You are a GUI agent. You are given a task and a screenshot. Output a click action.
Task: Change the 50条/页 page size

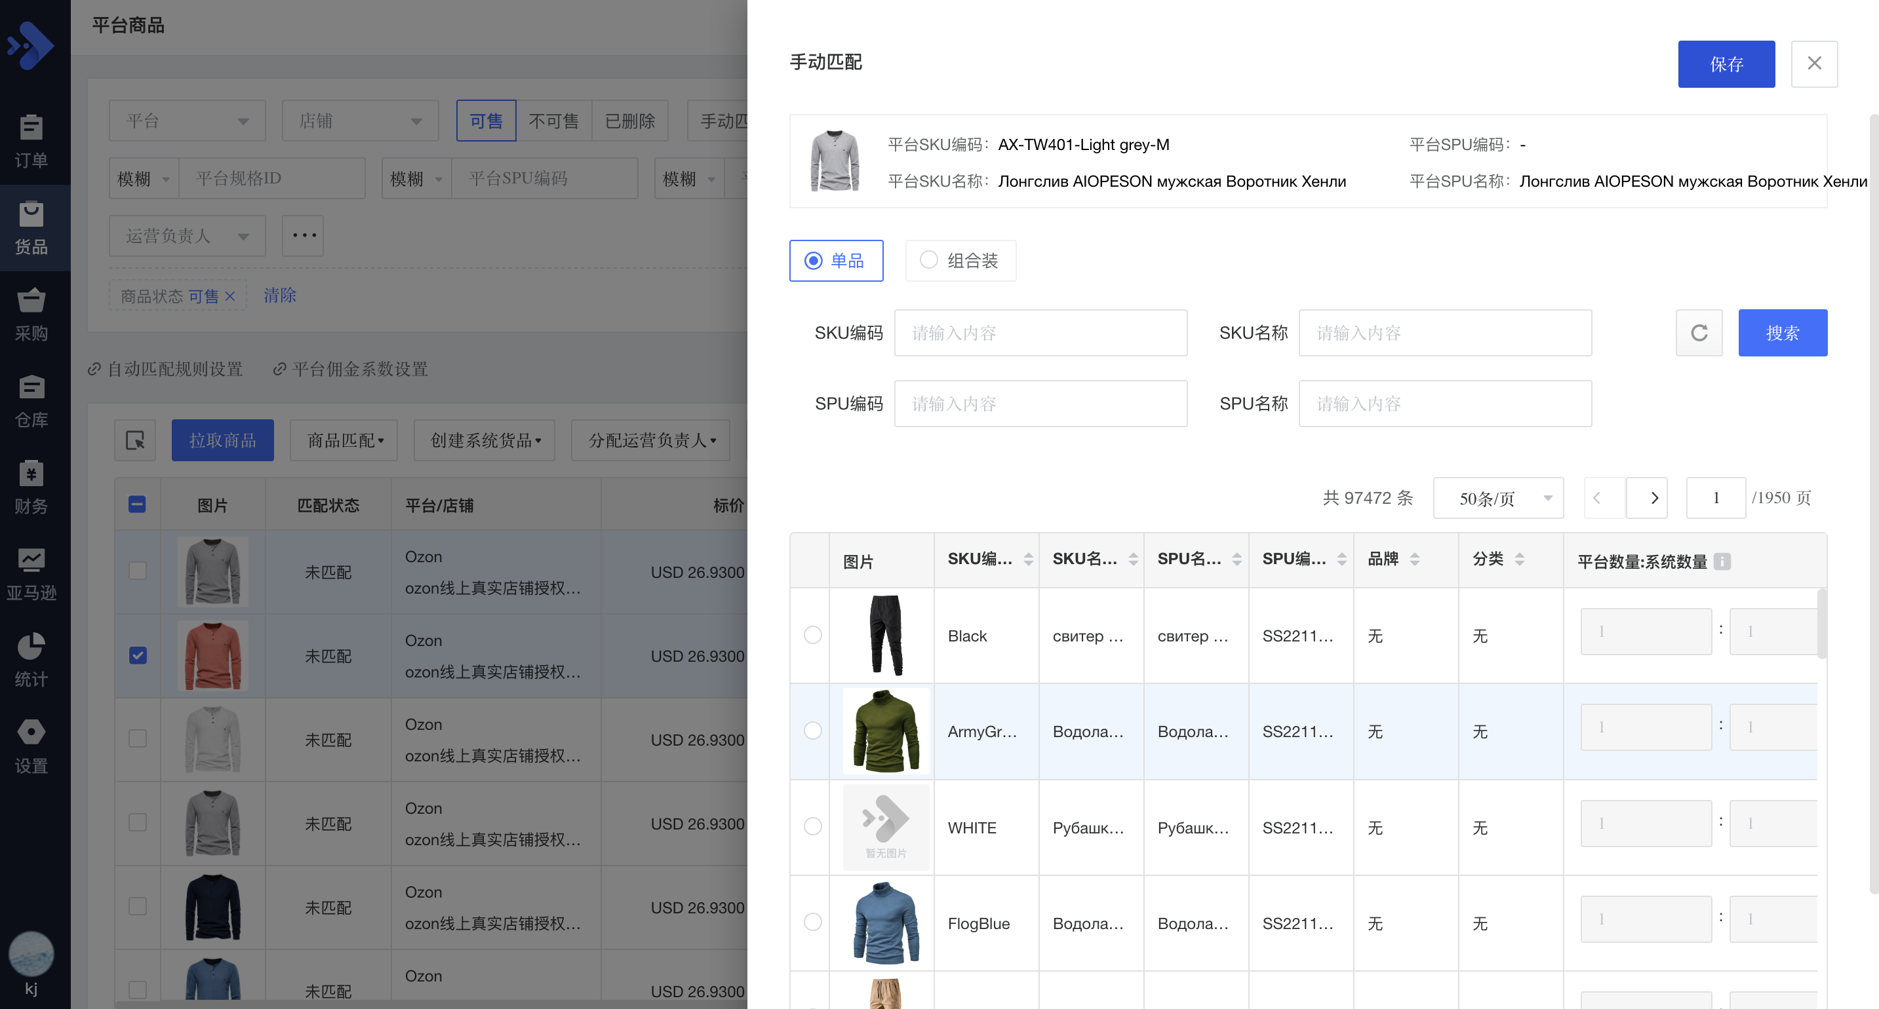pyautogui.click(x=1498, y=498)
